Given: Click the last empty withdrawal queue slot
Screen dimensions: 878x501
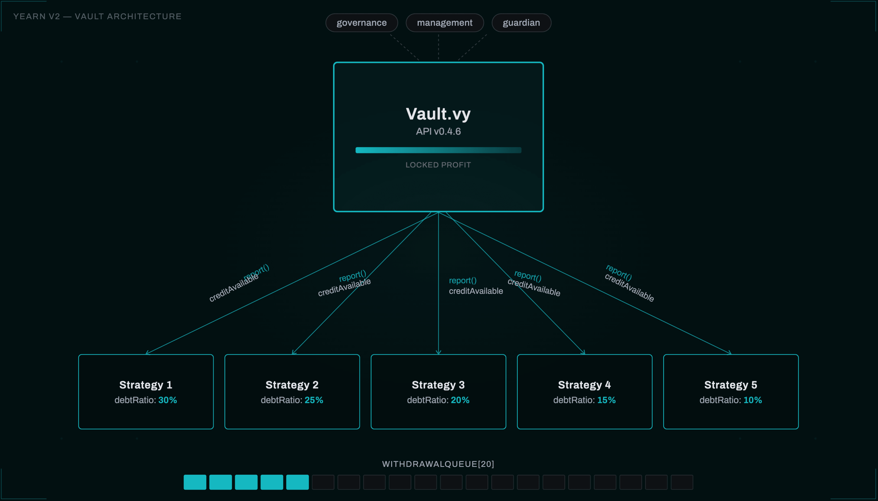Looking at the screenshot, I should tap(682, 482).
